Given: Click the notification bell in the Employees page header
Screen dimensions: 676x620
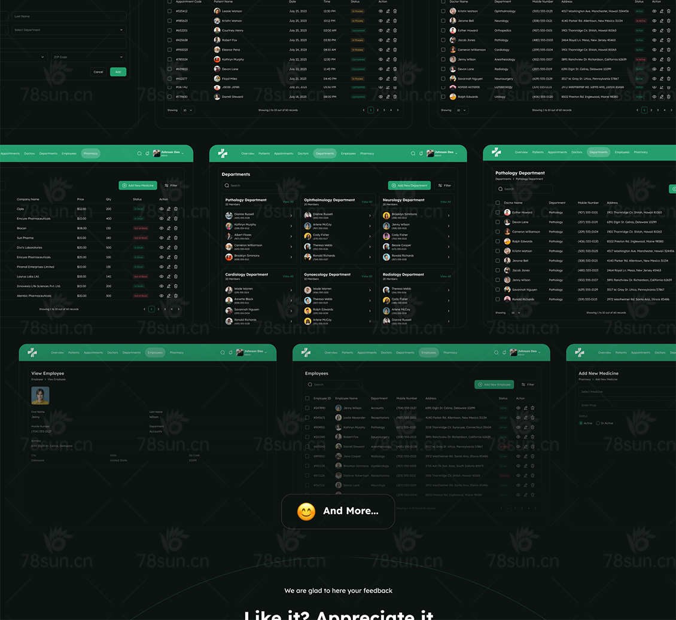Looking at the screenshot, I should tap(504, 353).
